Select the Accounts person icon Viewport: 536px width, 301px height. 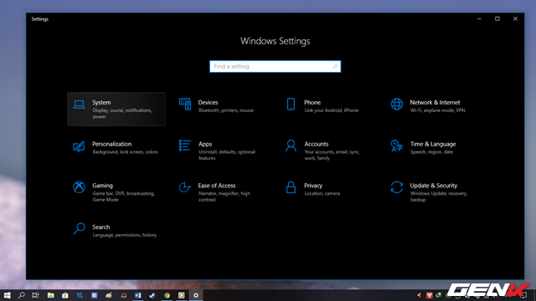pyautogui.click(x=291, y=145)
